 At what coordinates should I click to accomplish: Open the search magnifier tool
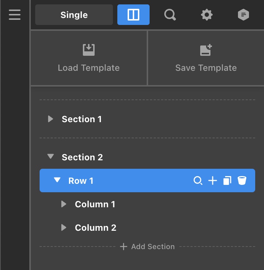click(170, 15)
